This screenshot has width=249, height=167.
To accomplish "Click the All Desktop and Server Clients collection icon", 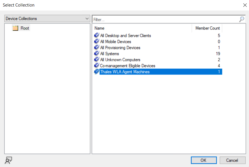I will click(x=97, y=35).
